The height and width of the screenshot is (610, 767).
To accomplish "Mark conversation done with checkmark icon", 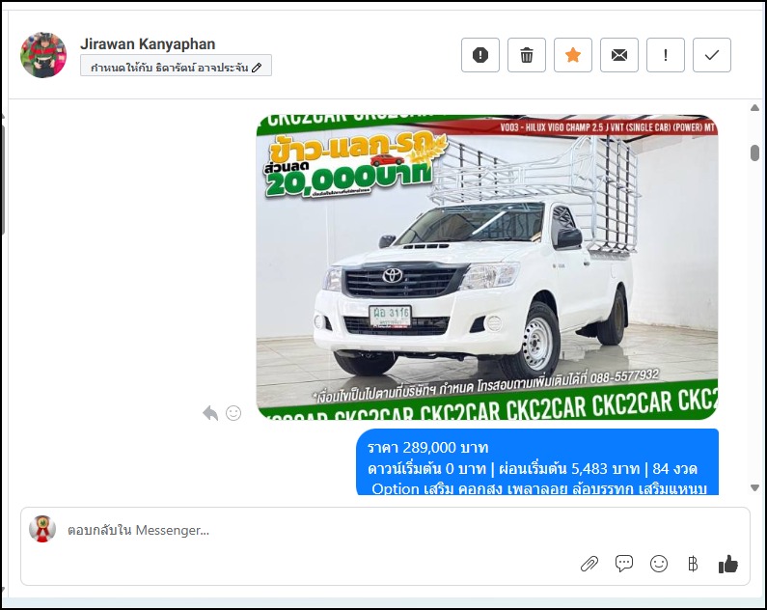I will [x=712, y=55].
